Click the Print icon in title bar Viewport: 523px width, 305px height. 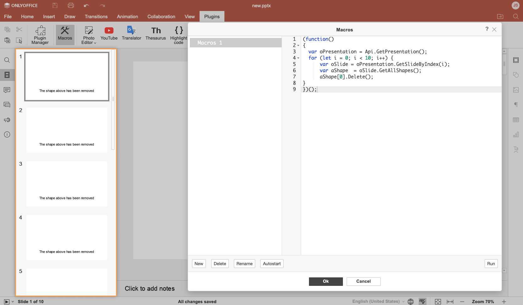point(71,5)
